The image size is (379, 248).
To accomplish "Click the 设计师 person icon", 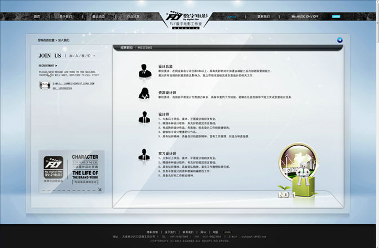I will pos(144,118).
